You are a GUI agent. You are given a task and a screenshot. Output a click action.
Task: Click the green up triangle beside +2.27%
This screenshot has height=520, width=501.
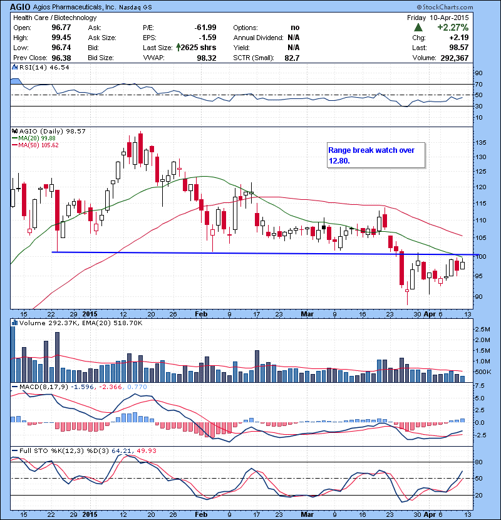[x=418, y=28]
